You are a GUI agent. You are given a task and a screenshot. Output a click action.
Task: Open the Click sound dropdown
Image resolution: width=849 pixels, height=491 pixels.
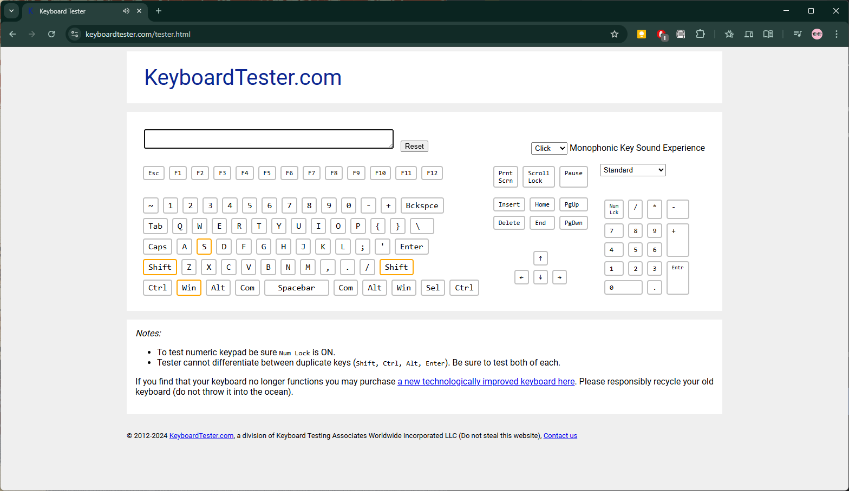tap(549, 148)
